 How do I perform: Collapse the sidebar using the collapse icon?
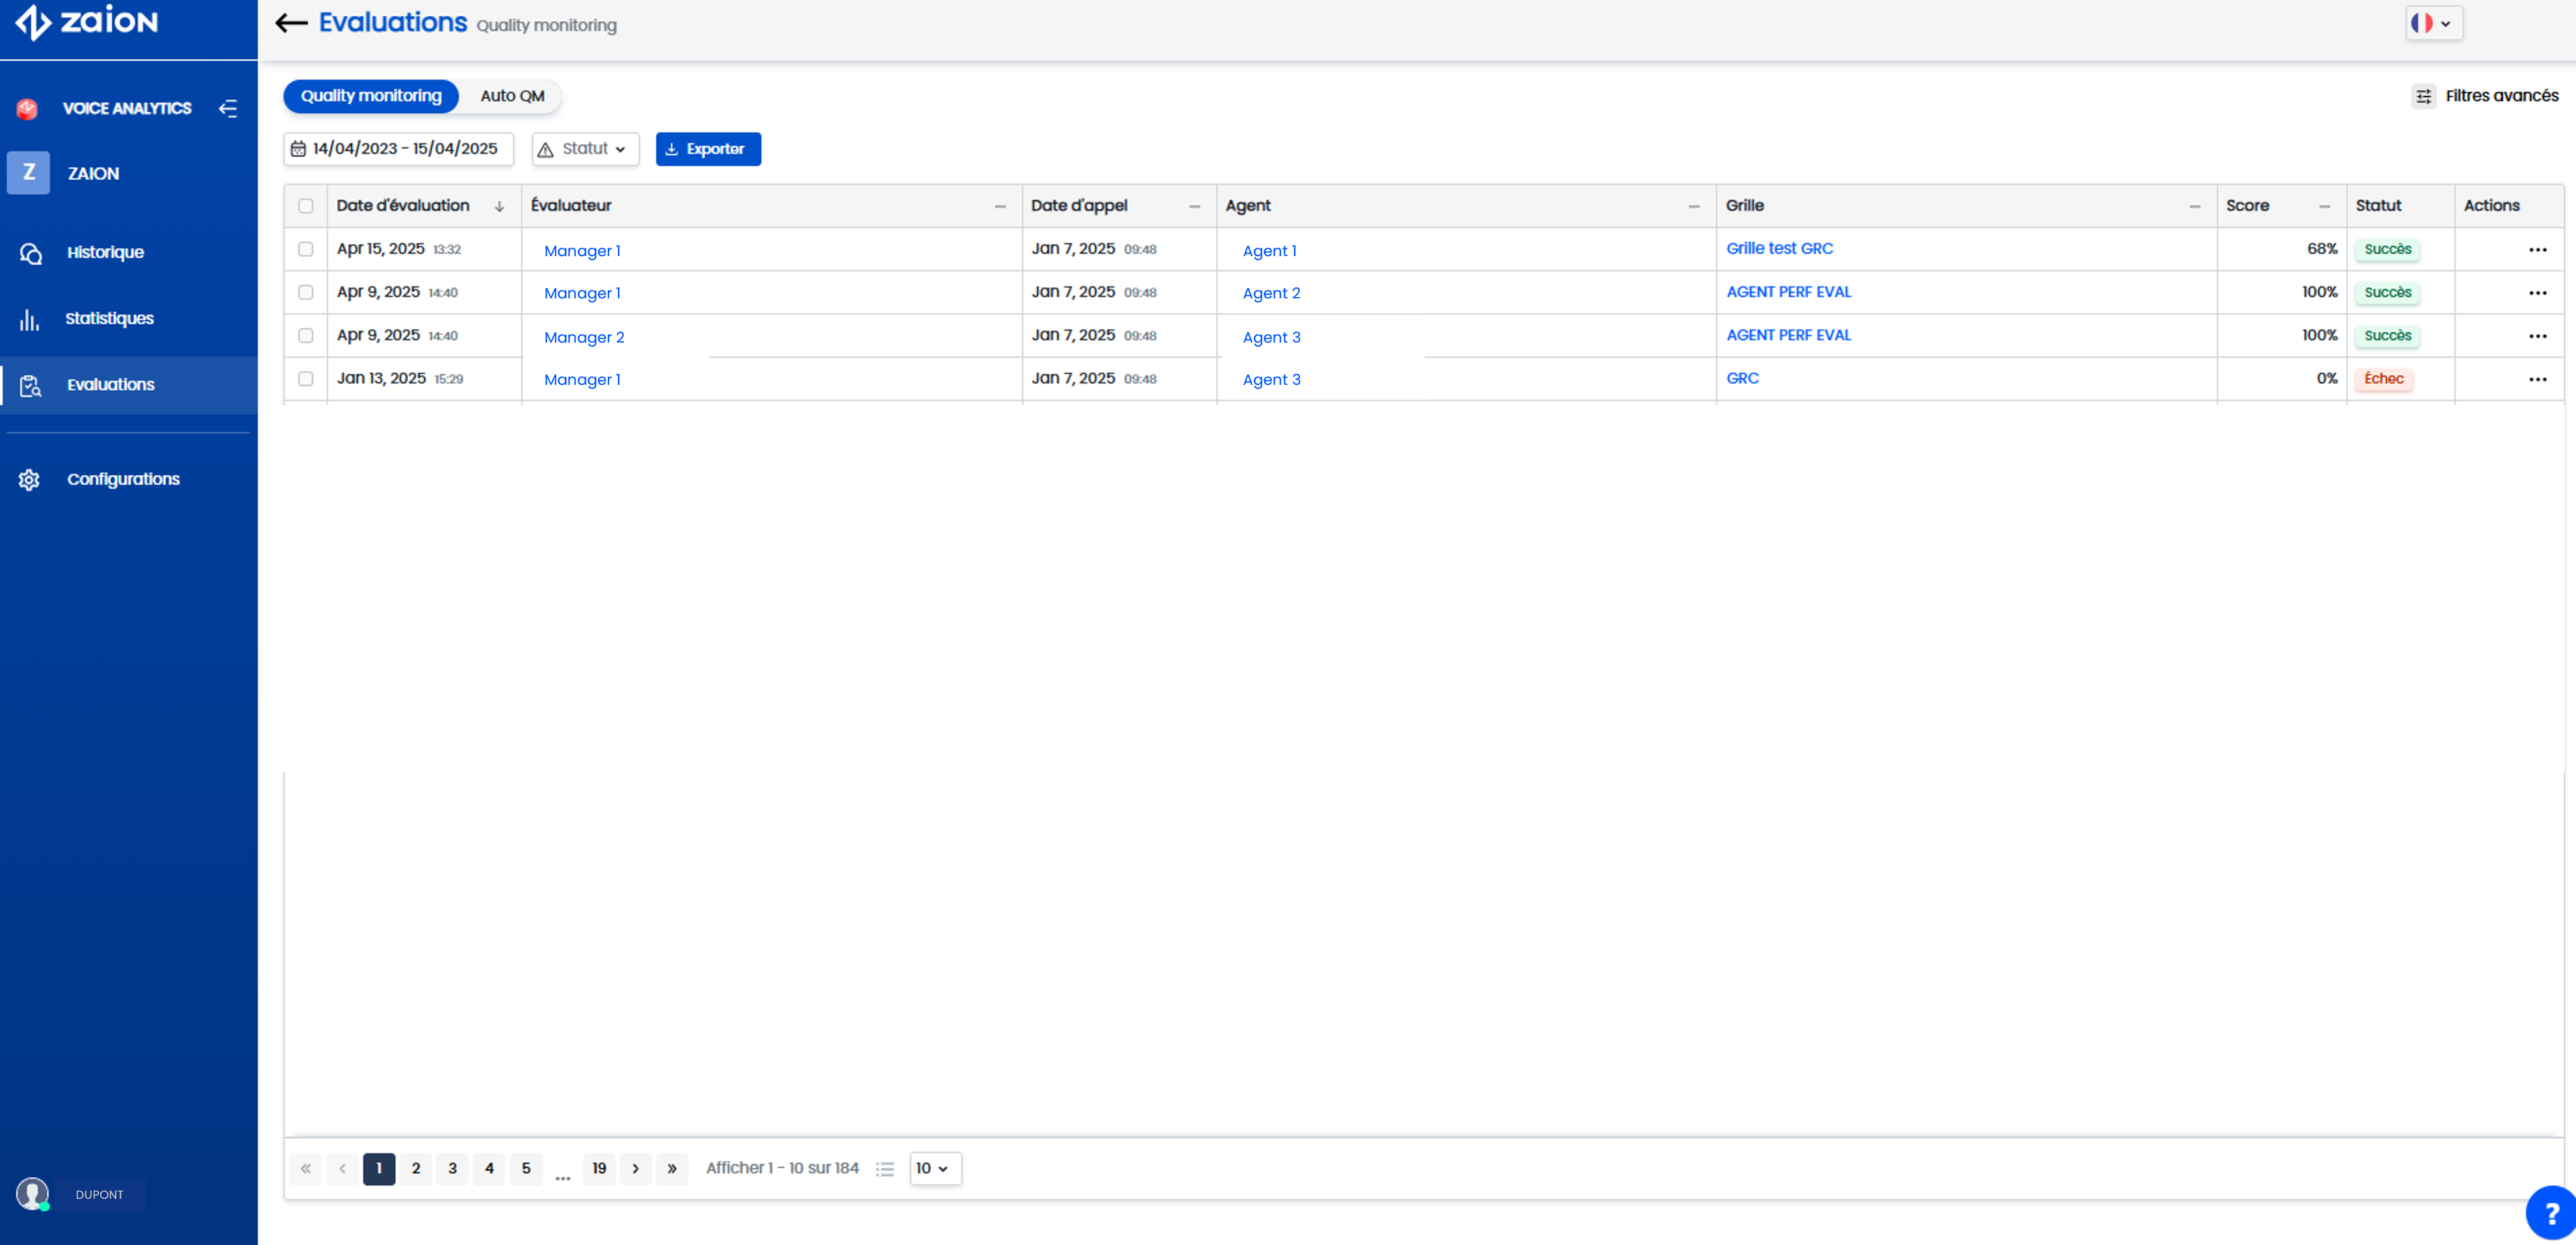228,108
